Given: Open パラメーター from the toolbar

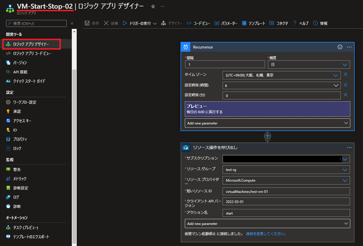Looking at the screenshot, I should pyautogui.click(x=226, y=23).
